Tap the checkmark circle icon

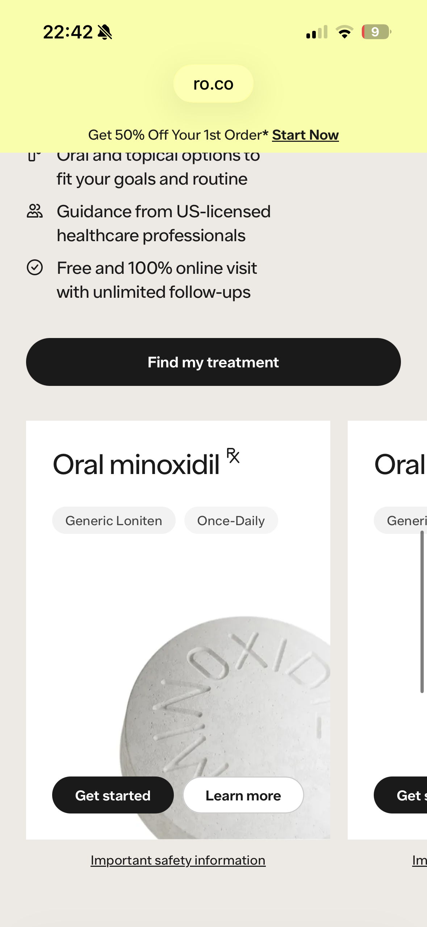35,268
